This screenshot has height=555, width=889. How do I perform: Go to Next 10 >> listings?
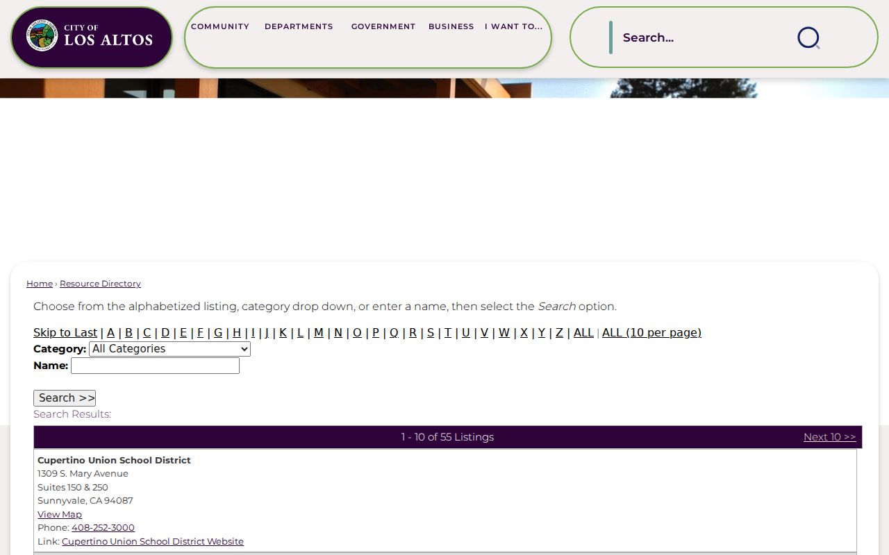tap(830, 437)
